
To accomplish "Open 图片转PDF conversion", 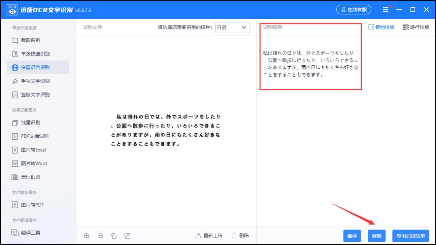I will 38,205.
